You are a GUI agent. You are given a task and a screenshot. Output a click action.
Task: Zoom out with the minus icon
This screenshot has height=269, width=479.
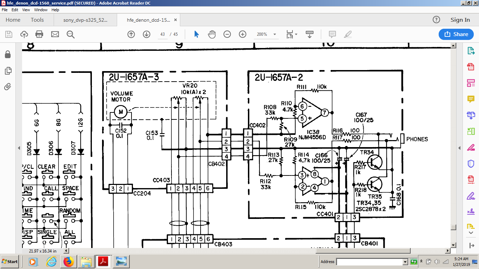click(227, 34)
